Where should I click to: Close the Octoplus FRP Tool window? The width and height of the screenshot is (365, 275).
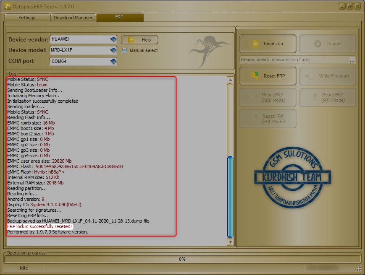click(357, 6)
